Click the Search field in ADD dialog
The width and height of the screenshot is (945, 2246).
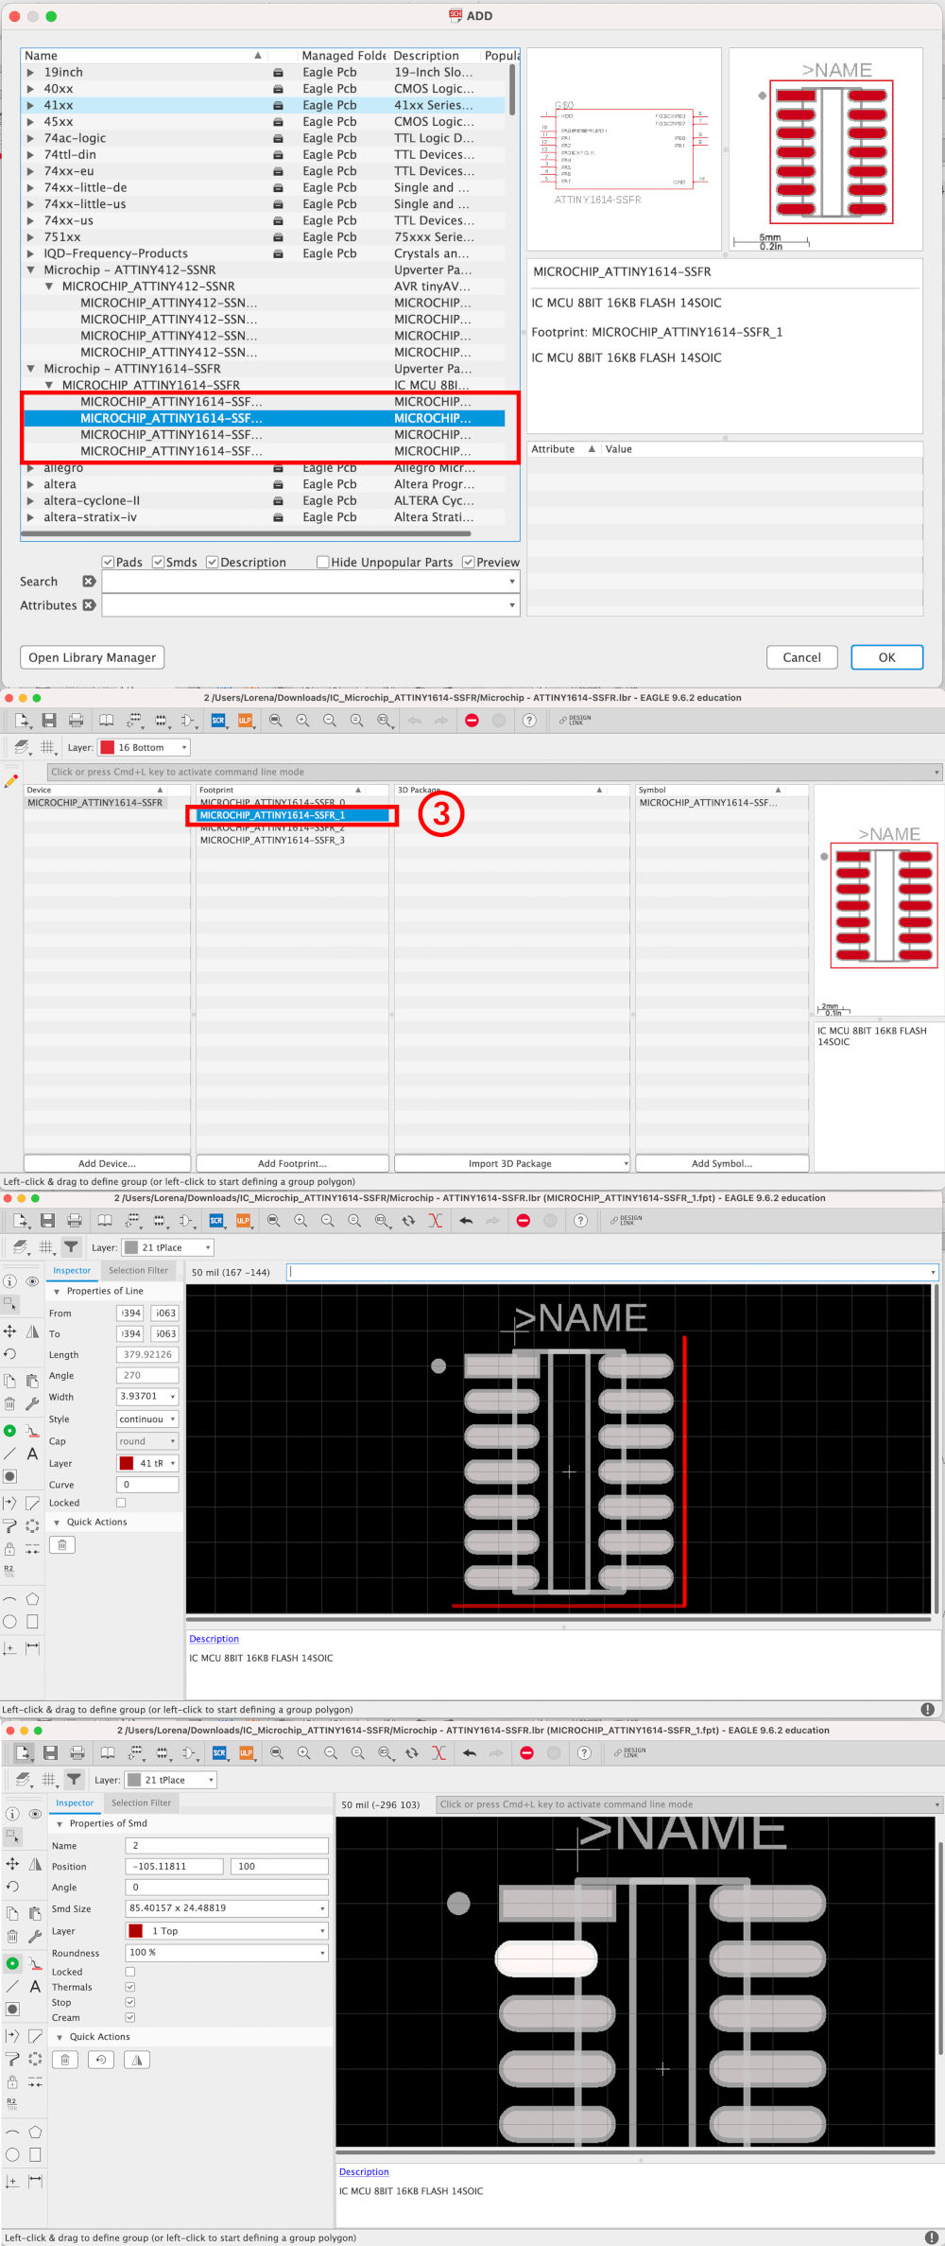click(x=311, y=582)
